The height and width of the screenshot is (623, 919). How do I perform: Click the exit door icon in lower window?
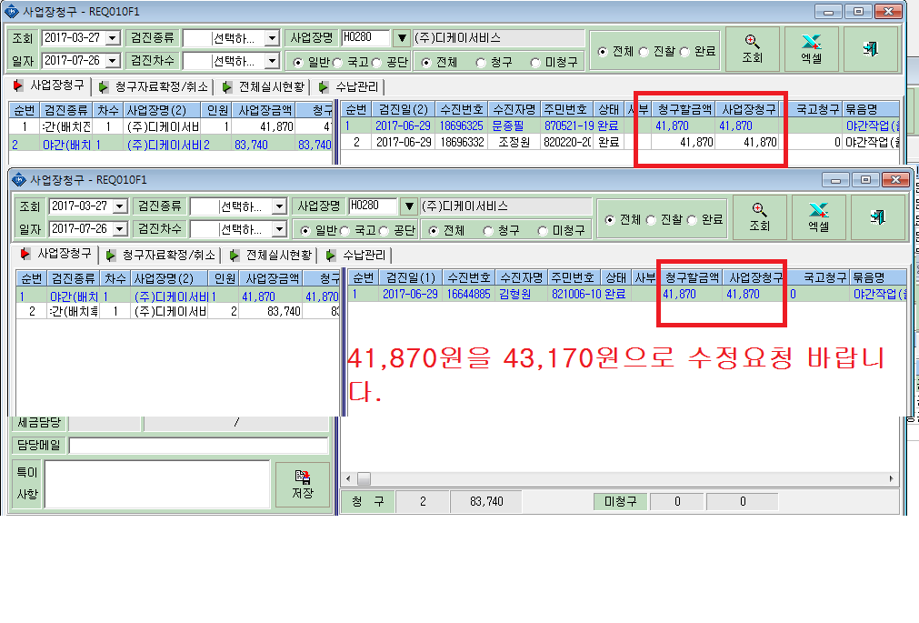pos(877,217)
